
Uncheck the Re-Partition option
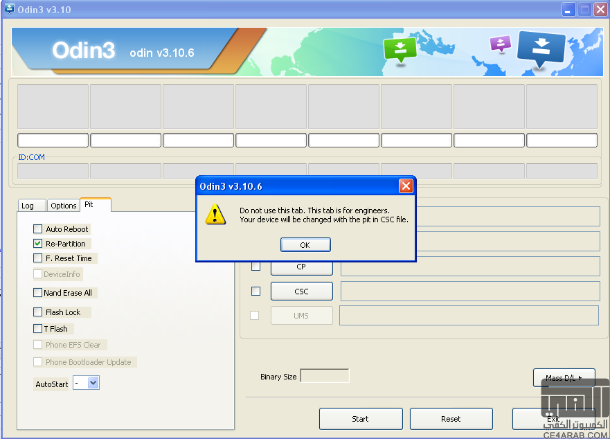click(x=38, y=244)
